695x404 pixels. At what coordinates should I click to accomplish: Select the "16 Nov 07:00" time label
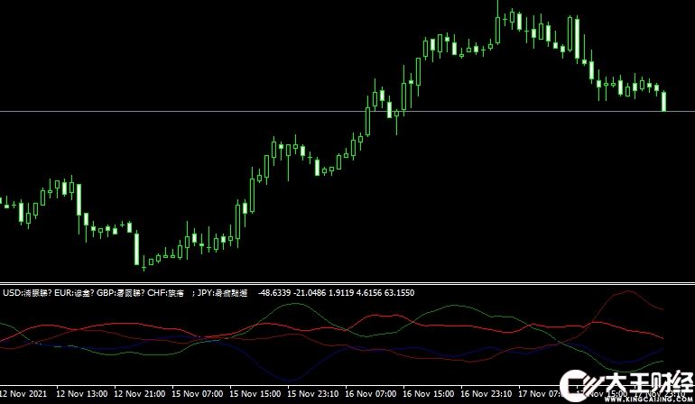tap(371, 393)
